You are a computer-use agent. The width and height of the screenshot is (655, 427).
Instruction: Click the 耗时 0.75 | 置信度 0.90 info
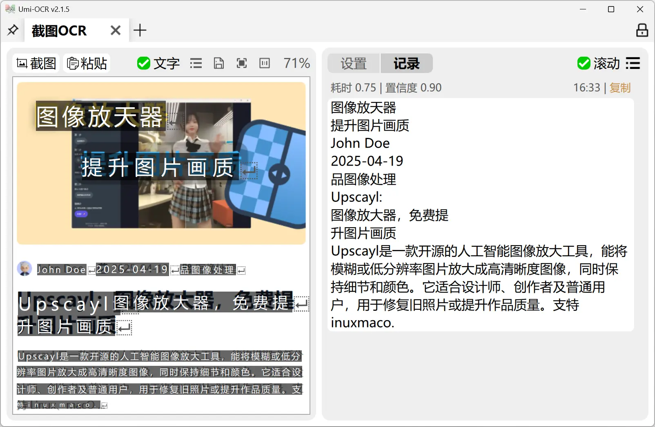pyautogui.click(x=386, y=88)
